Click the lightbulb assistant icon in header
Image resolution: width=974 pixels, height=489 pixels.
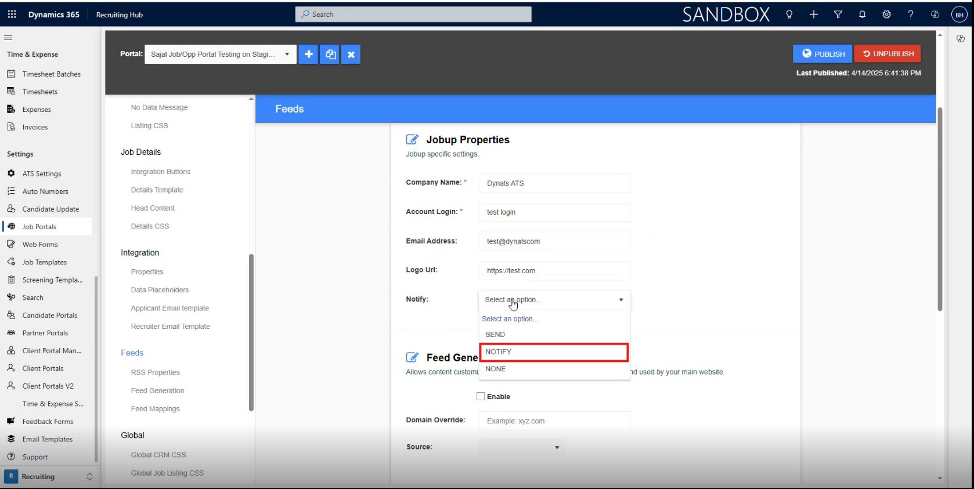pos(789,15)
